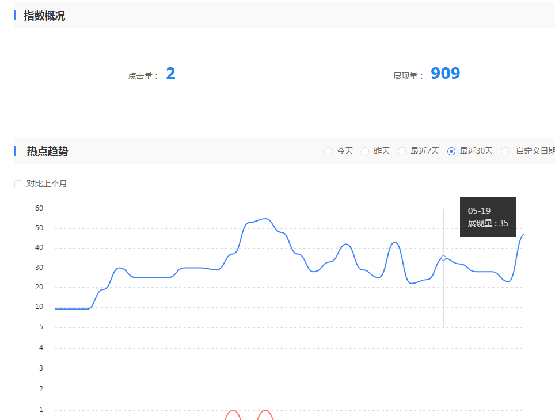Click the 展现量： label text
Image resolution: width=555 pixels, height=420 pixels.
click(x=408, y=76)
